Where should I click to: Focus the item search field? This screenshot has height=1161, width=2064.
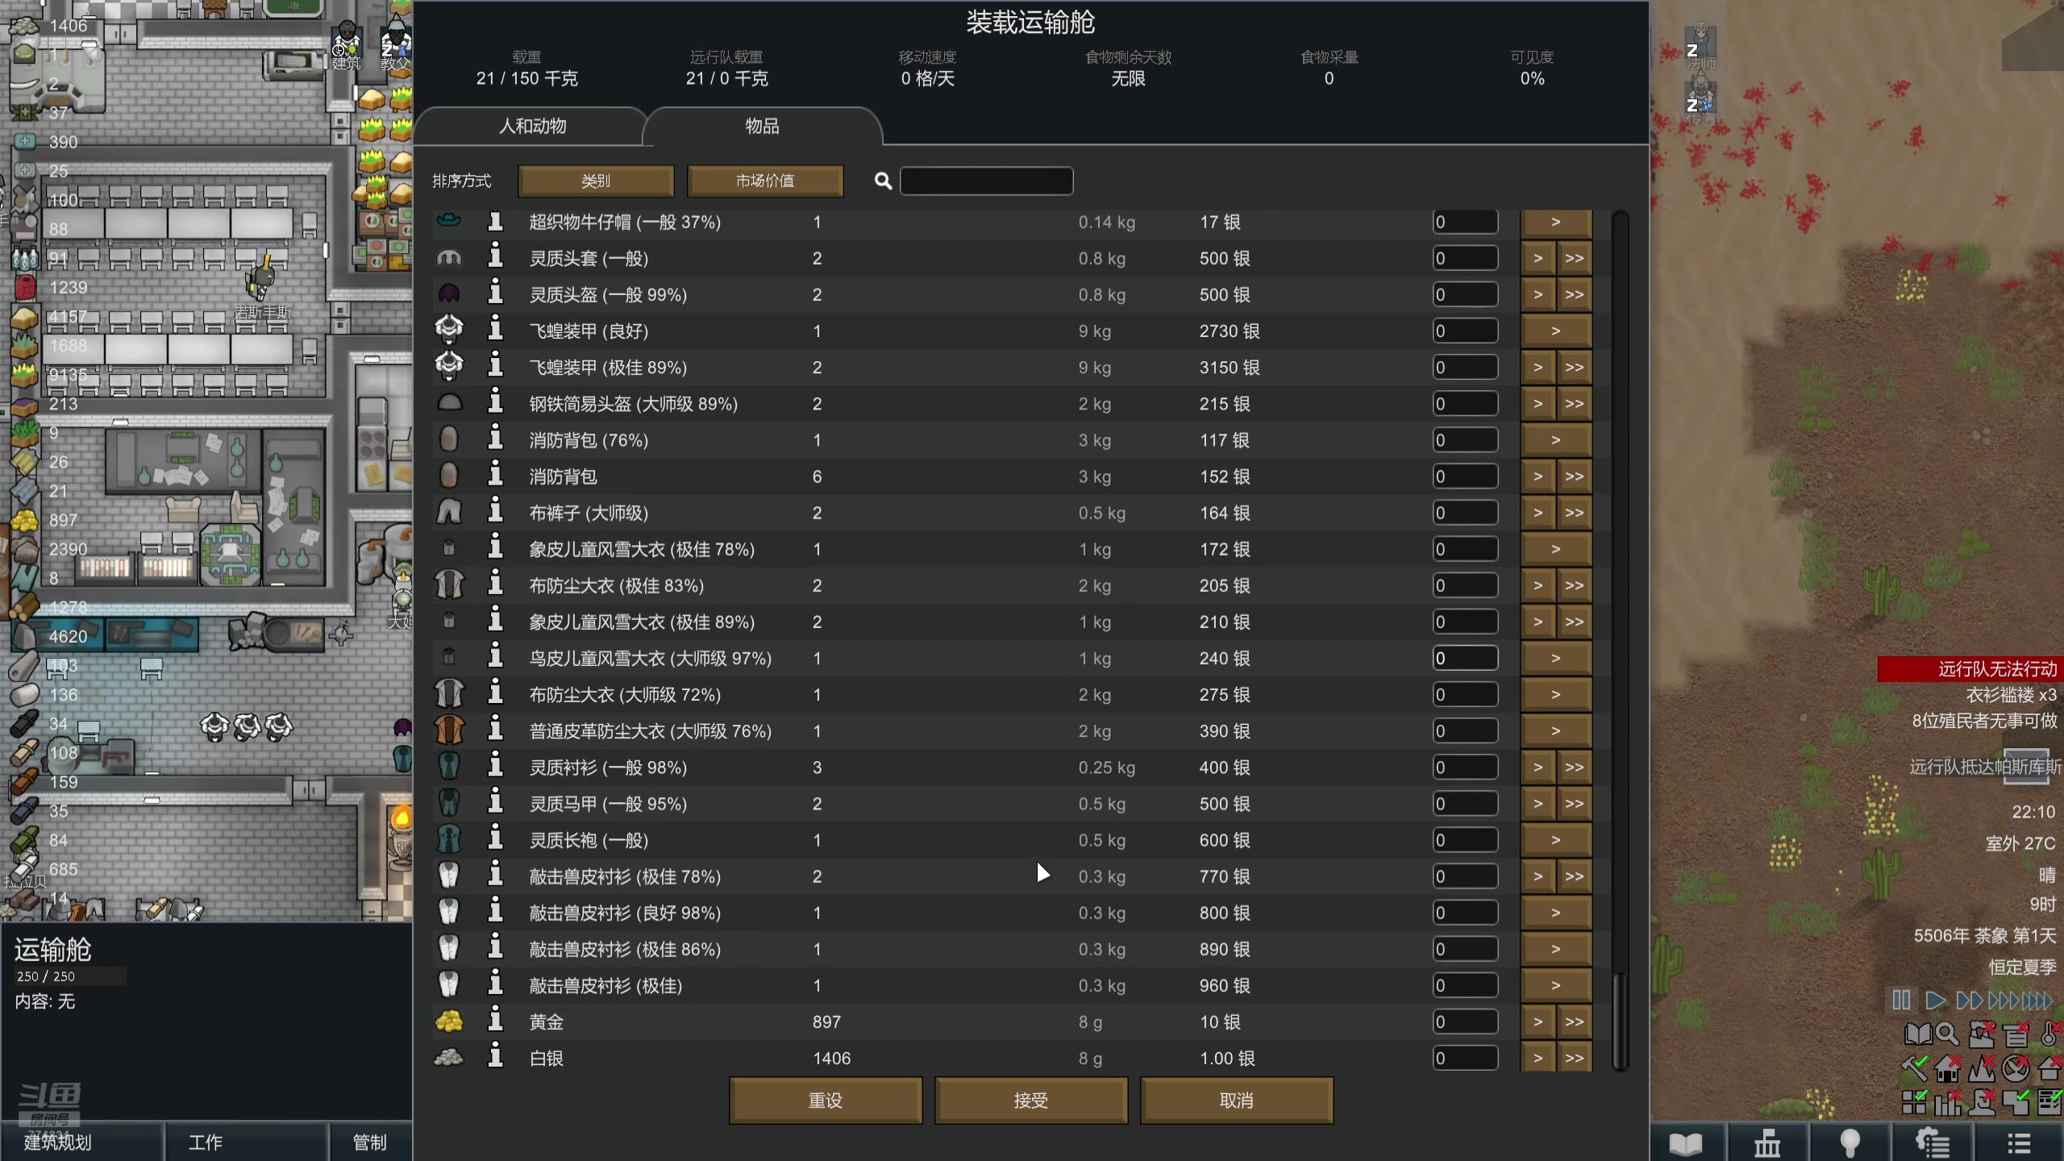click(986, 181)
